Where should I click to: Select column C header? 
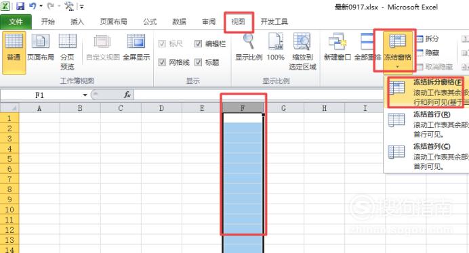click(x=121, y=108)
